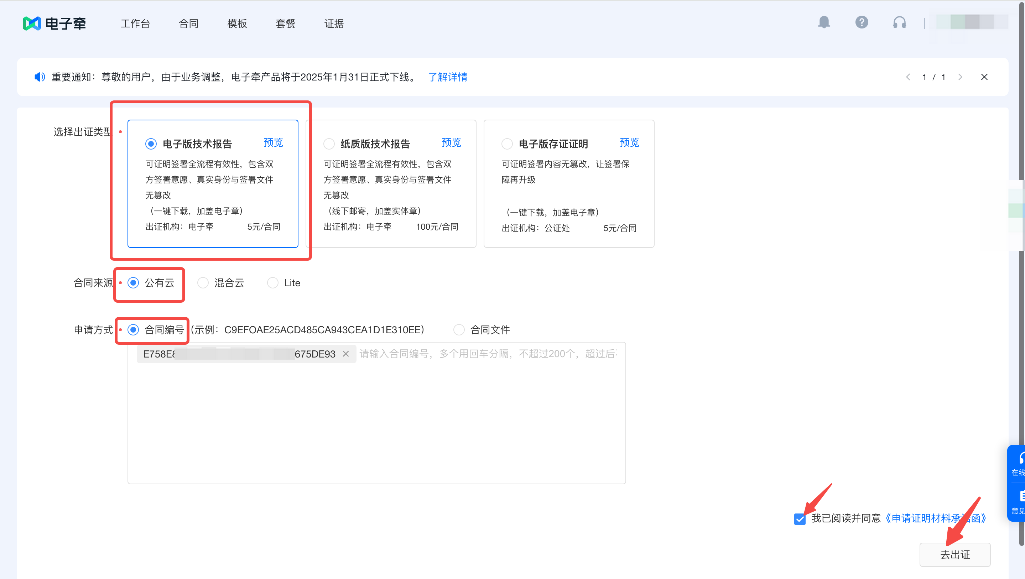Open the 证据 menu
The width and height of the screenshot is (1025, 579).
(334, 24)
